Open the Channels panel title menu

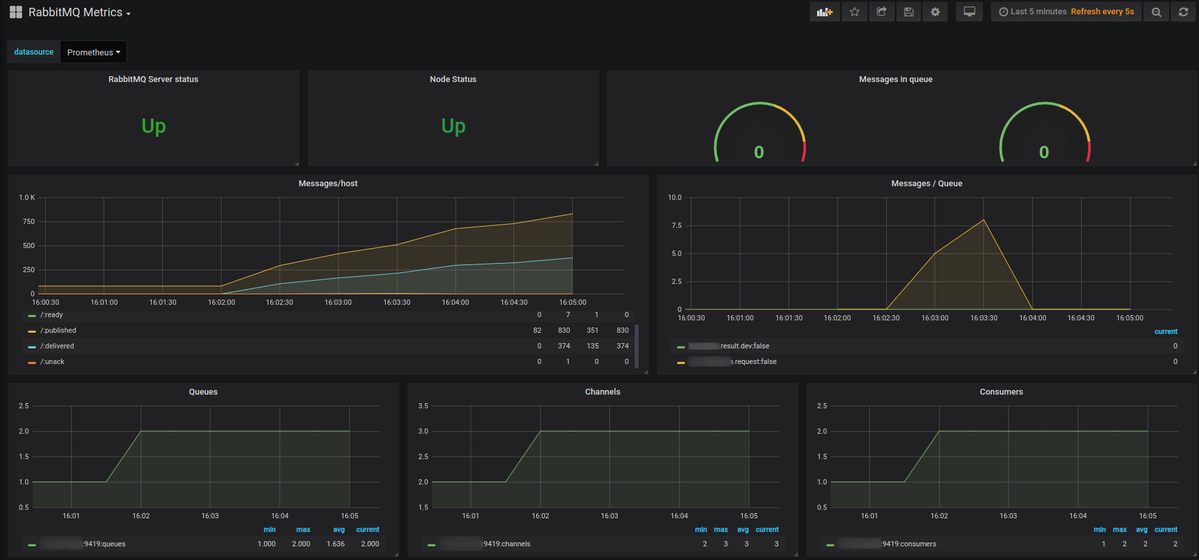[x=603, y=392]
